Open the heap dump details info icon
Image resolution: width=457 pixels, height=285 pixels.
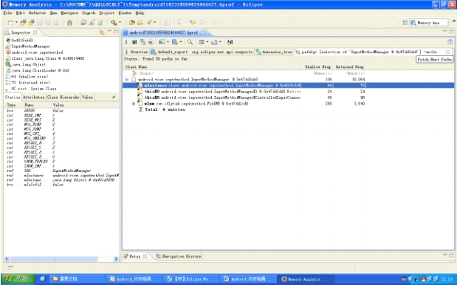click(126, 42)
